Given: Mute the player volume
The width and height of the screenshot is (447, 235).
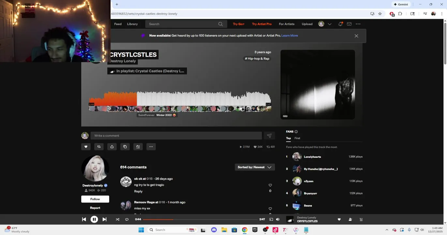Looking at the screenshot, I should 278,220.
